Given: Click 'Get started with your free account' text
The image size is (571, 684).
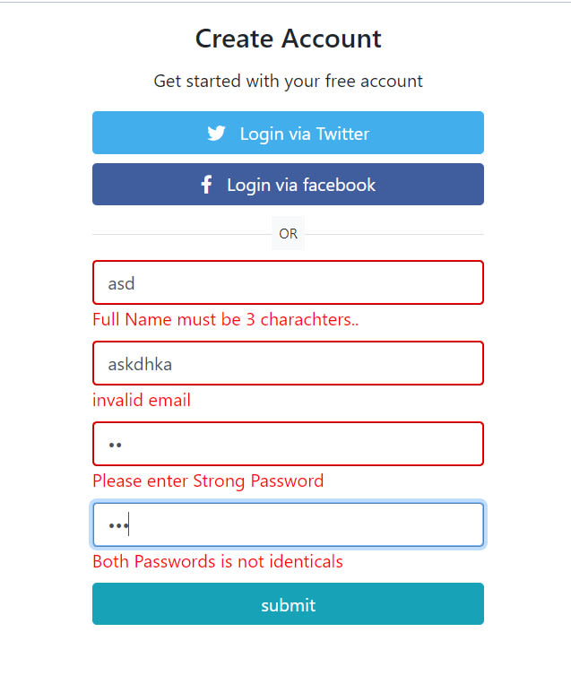Looking at the screenshot, I should (288, 82).
